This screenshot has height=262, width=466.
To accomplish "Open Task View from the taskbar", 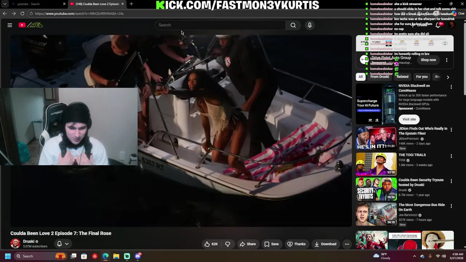I will pyautogui.click(x=74, y=256).
